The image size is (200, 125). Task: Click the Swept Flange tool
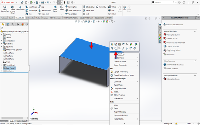point(55,9)
